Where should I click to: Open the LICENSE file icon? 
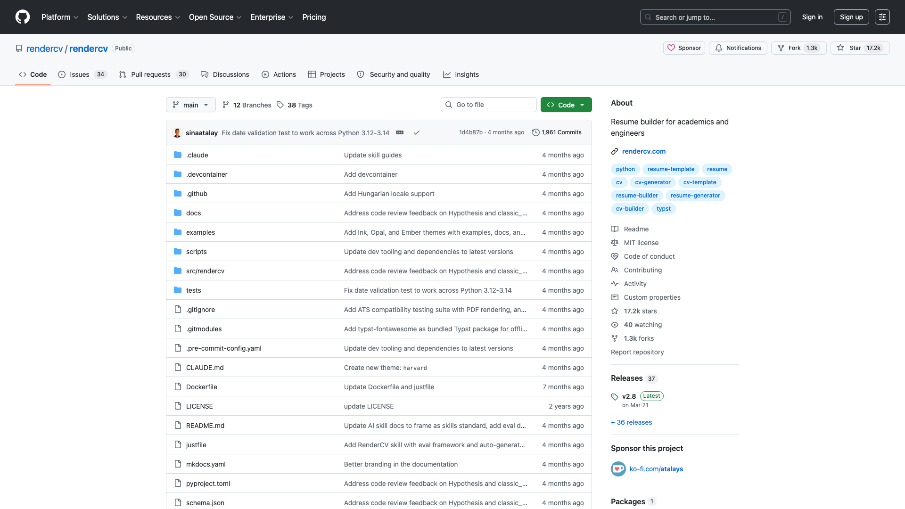coord(178,406)
